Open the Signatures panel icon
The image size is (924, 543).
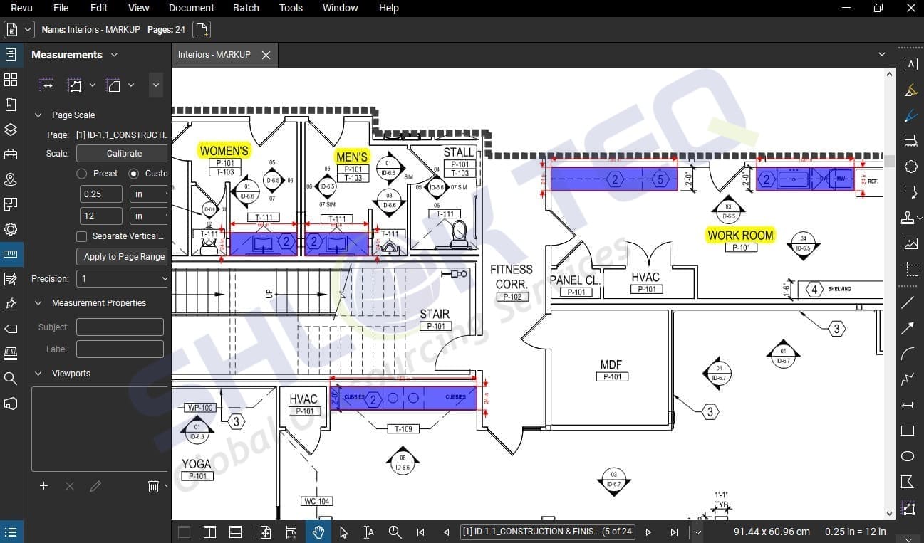click(x=11, y=304)
